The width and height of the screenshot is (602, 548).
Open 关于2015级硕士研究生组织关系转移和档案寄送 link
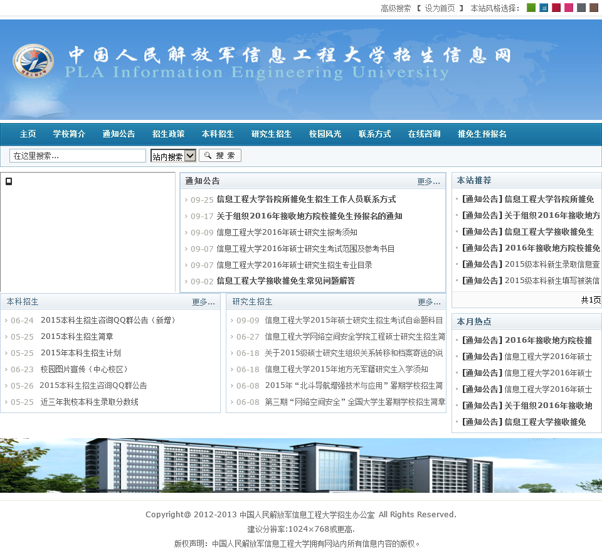click(354, 353)
